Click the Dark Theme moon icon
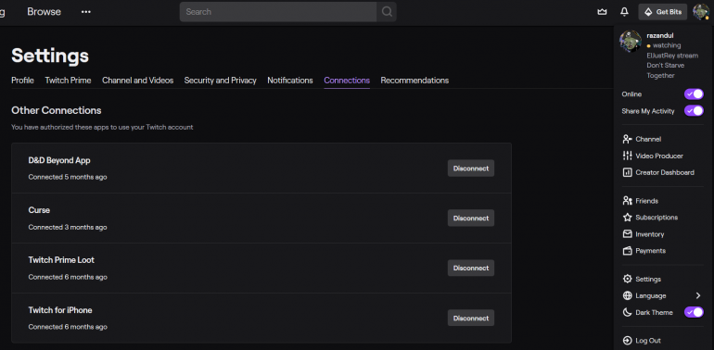Image resolution: width=714 pixels, height=350 pixels. click(628, 312)
